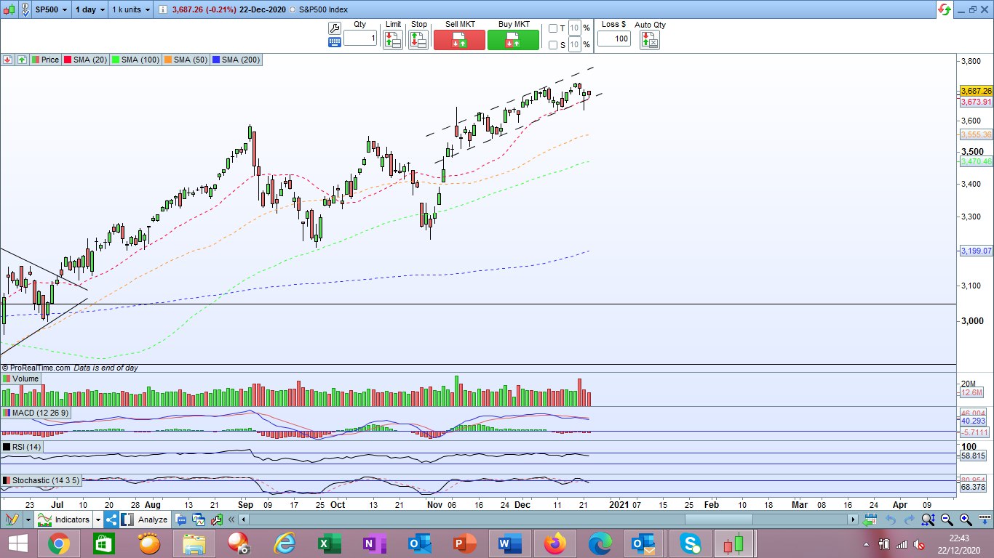Open the SP500 instrument dropdown

tap(52, 10)
